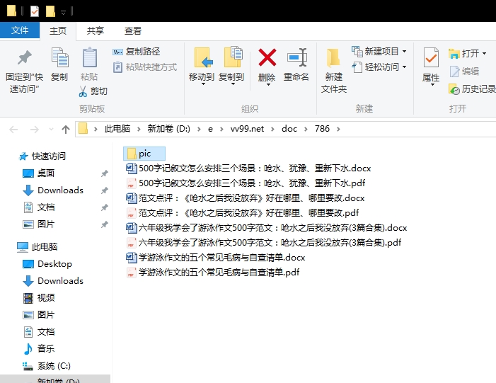Expand chevron after 786 breadcrumb
Viewport: 496px width, 383px height.
[x=338, y=129]
